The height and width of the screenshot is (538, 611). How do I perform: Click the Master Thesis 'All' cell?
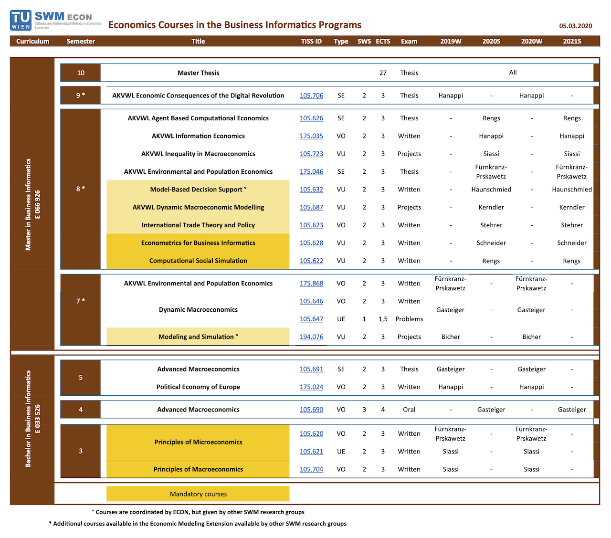(513, 73)
